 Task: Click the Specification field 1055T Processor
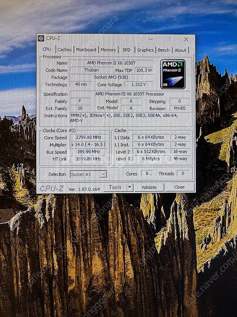point(130,94)
